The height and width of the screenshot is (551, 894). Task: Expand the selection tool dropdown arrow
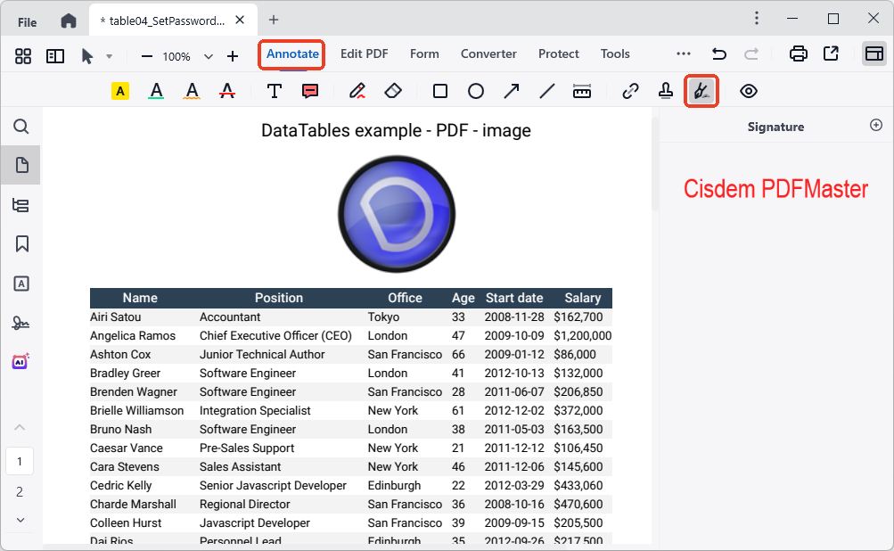click(110, 54)
